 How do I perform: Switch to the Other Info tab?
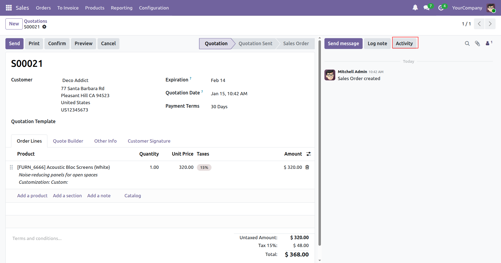click(105, 141)
